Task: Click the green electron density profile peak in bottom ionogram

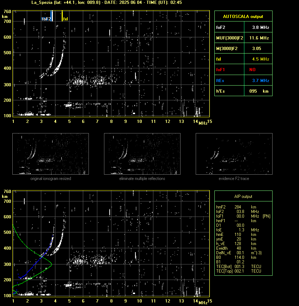Action: click(51, 264)
